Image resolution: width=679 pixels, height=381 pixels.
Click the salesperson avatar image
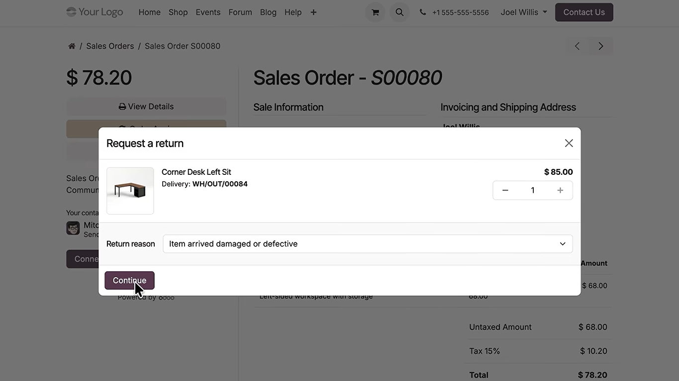73,228
